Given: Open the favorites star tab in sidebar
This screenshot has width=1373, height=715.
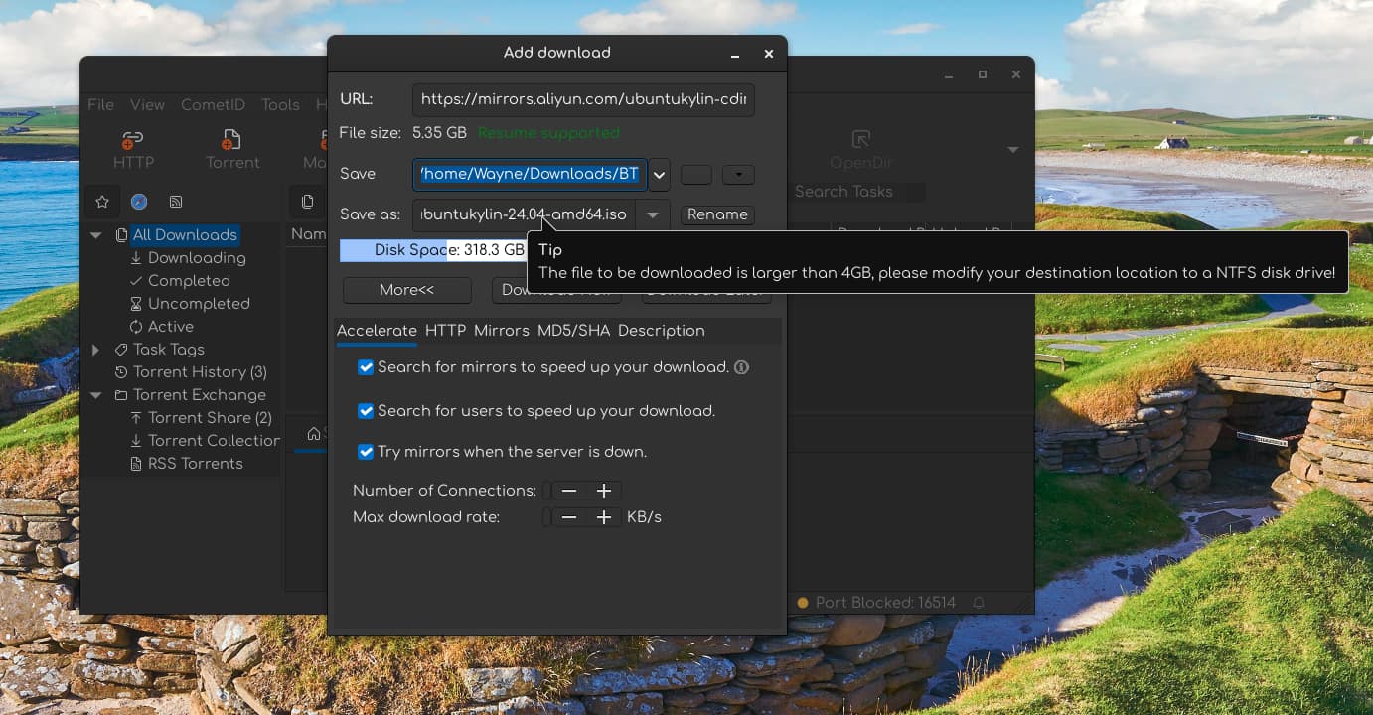Looking at the screenshot, I should click(102, 202).
